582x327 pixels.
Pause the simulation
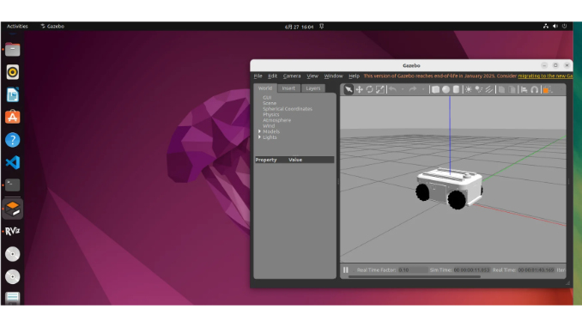[346, 269]
